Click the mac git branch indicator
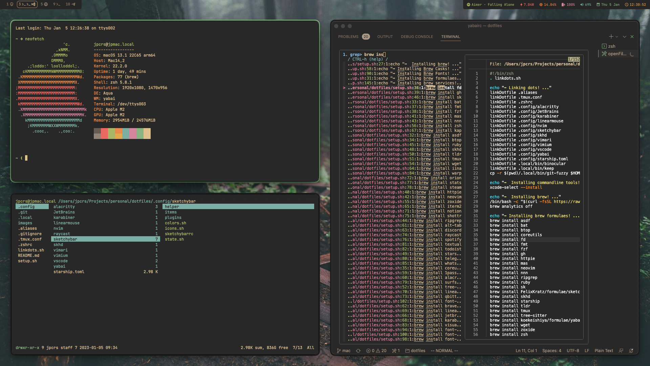The height and width of the screenshot is (366, 650). click(x=344, y=351)
